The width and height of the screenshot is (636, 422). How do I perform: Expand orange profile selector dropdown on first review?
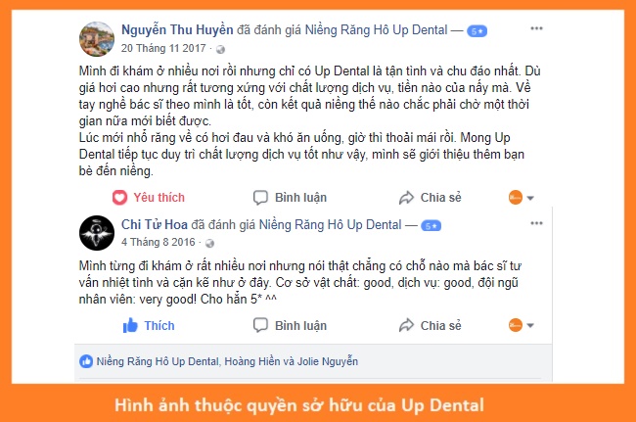click(522, 198)
